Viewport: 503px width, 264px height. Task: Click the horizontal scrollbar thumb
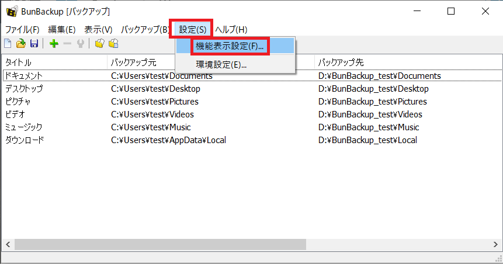point(160,244)
